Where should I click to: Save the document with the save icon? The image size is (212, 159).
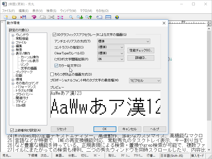24,17
